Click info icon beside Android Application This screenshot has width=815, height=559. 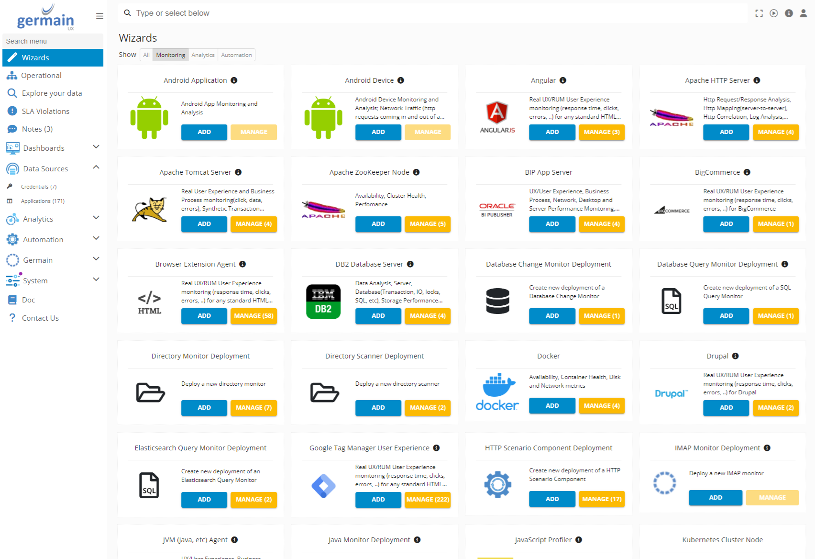click(x=234, y=80)
